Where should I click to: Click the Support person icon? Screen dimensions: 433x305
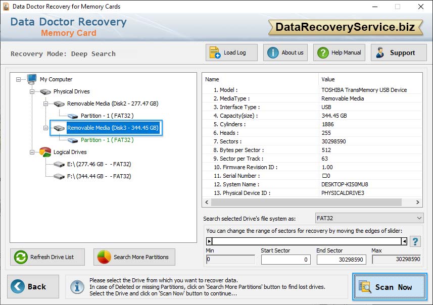(x=380, y=53)
